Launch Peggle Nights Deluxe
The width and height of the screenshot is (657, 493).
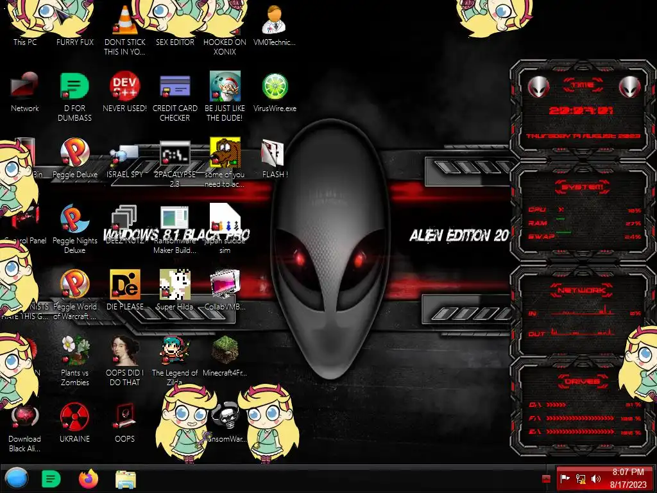coord(74,219)
